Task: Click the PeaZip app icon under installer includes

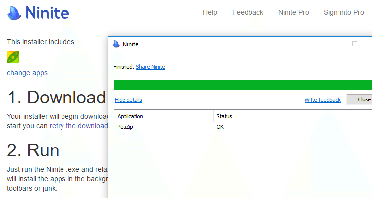Action: [13, 57]
